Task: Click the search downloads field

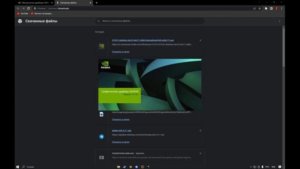Action: tap(150, 21)
